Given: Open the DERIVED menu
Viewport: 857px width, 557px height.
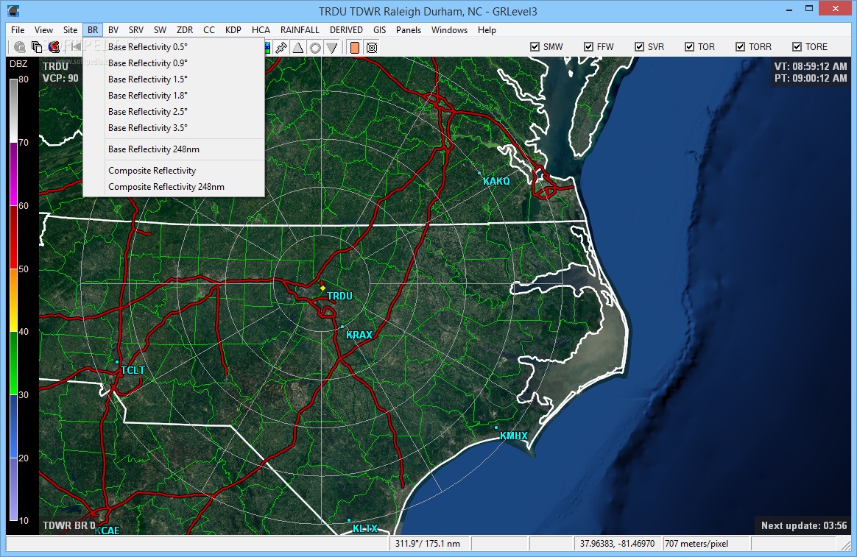Looking at the screenshot, I should tap(346, 30).
